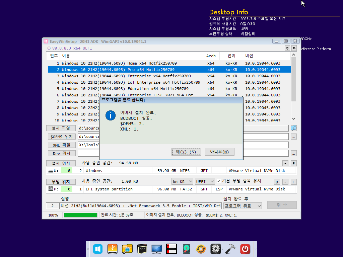The height and width of the screenshot is (257, 343).
Task: Select Windows 10 21H2 Pro x64 row
Action: (x=169, y=70)
